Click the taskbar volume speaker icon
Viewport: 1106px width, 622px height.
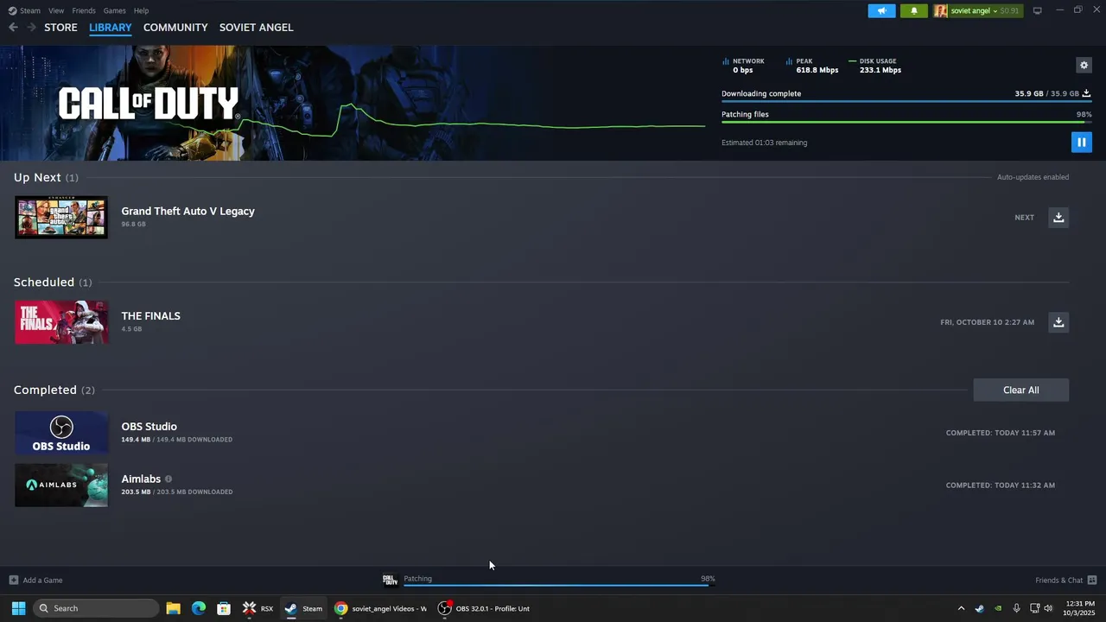[x=1048, y=608]
